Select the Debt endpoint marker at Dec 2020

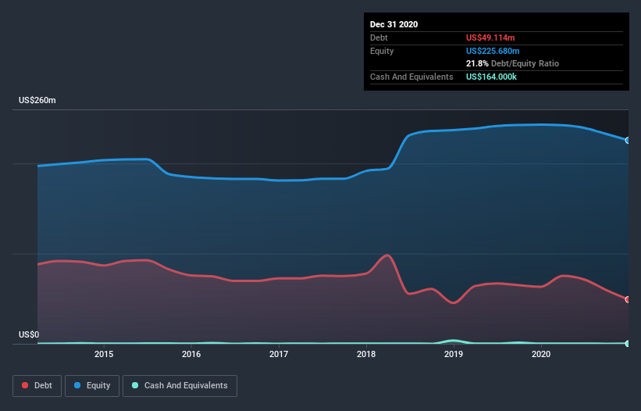point(628,299)
